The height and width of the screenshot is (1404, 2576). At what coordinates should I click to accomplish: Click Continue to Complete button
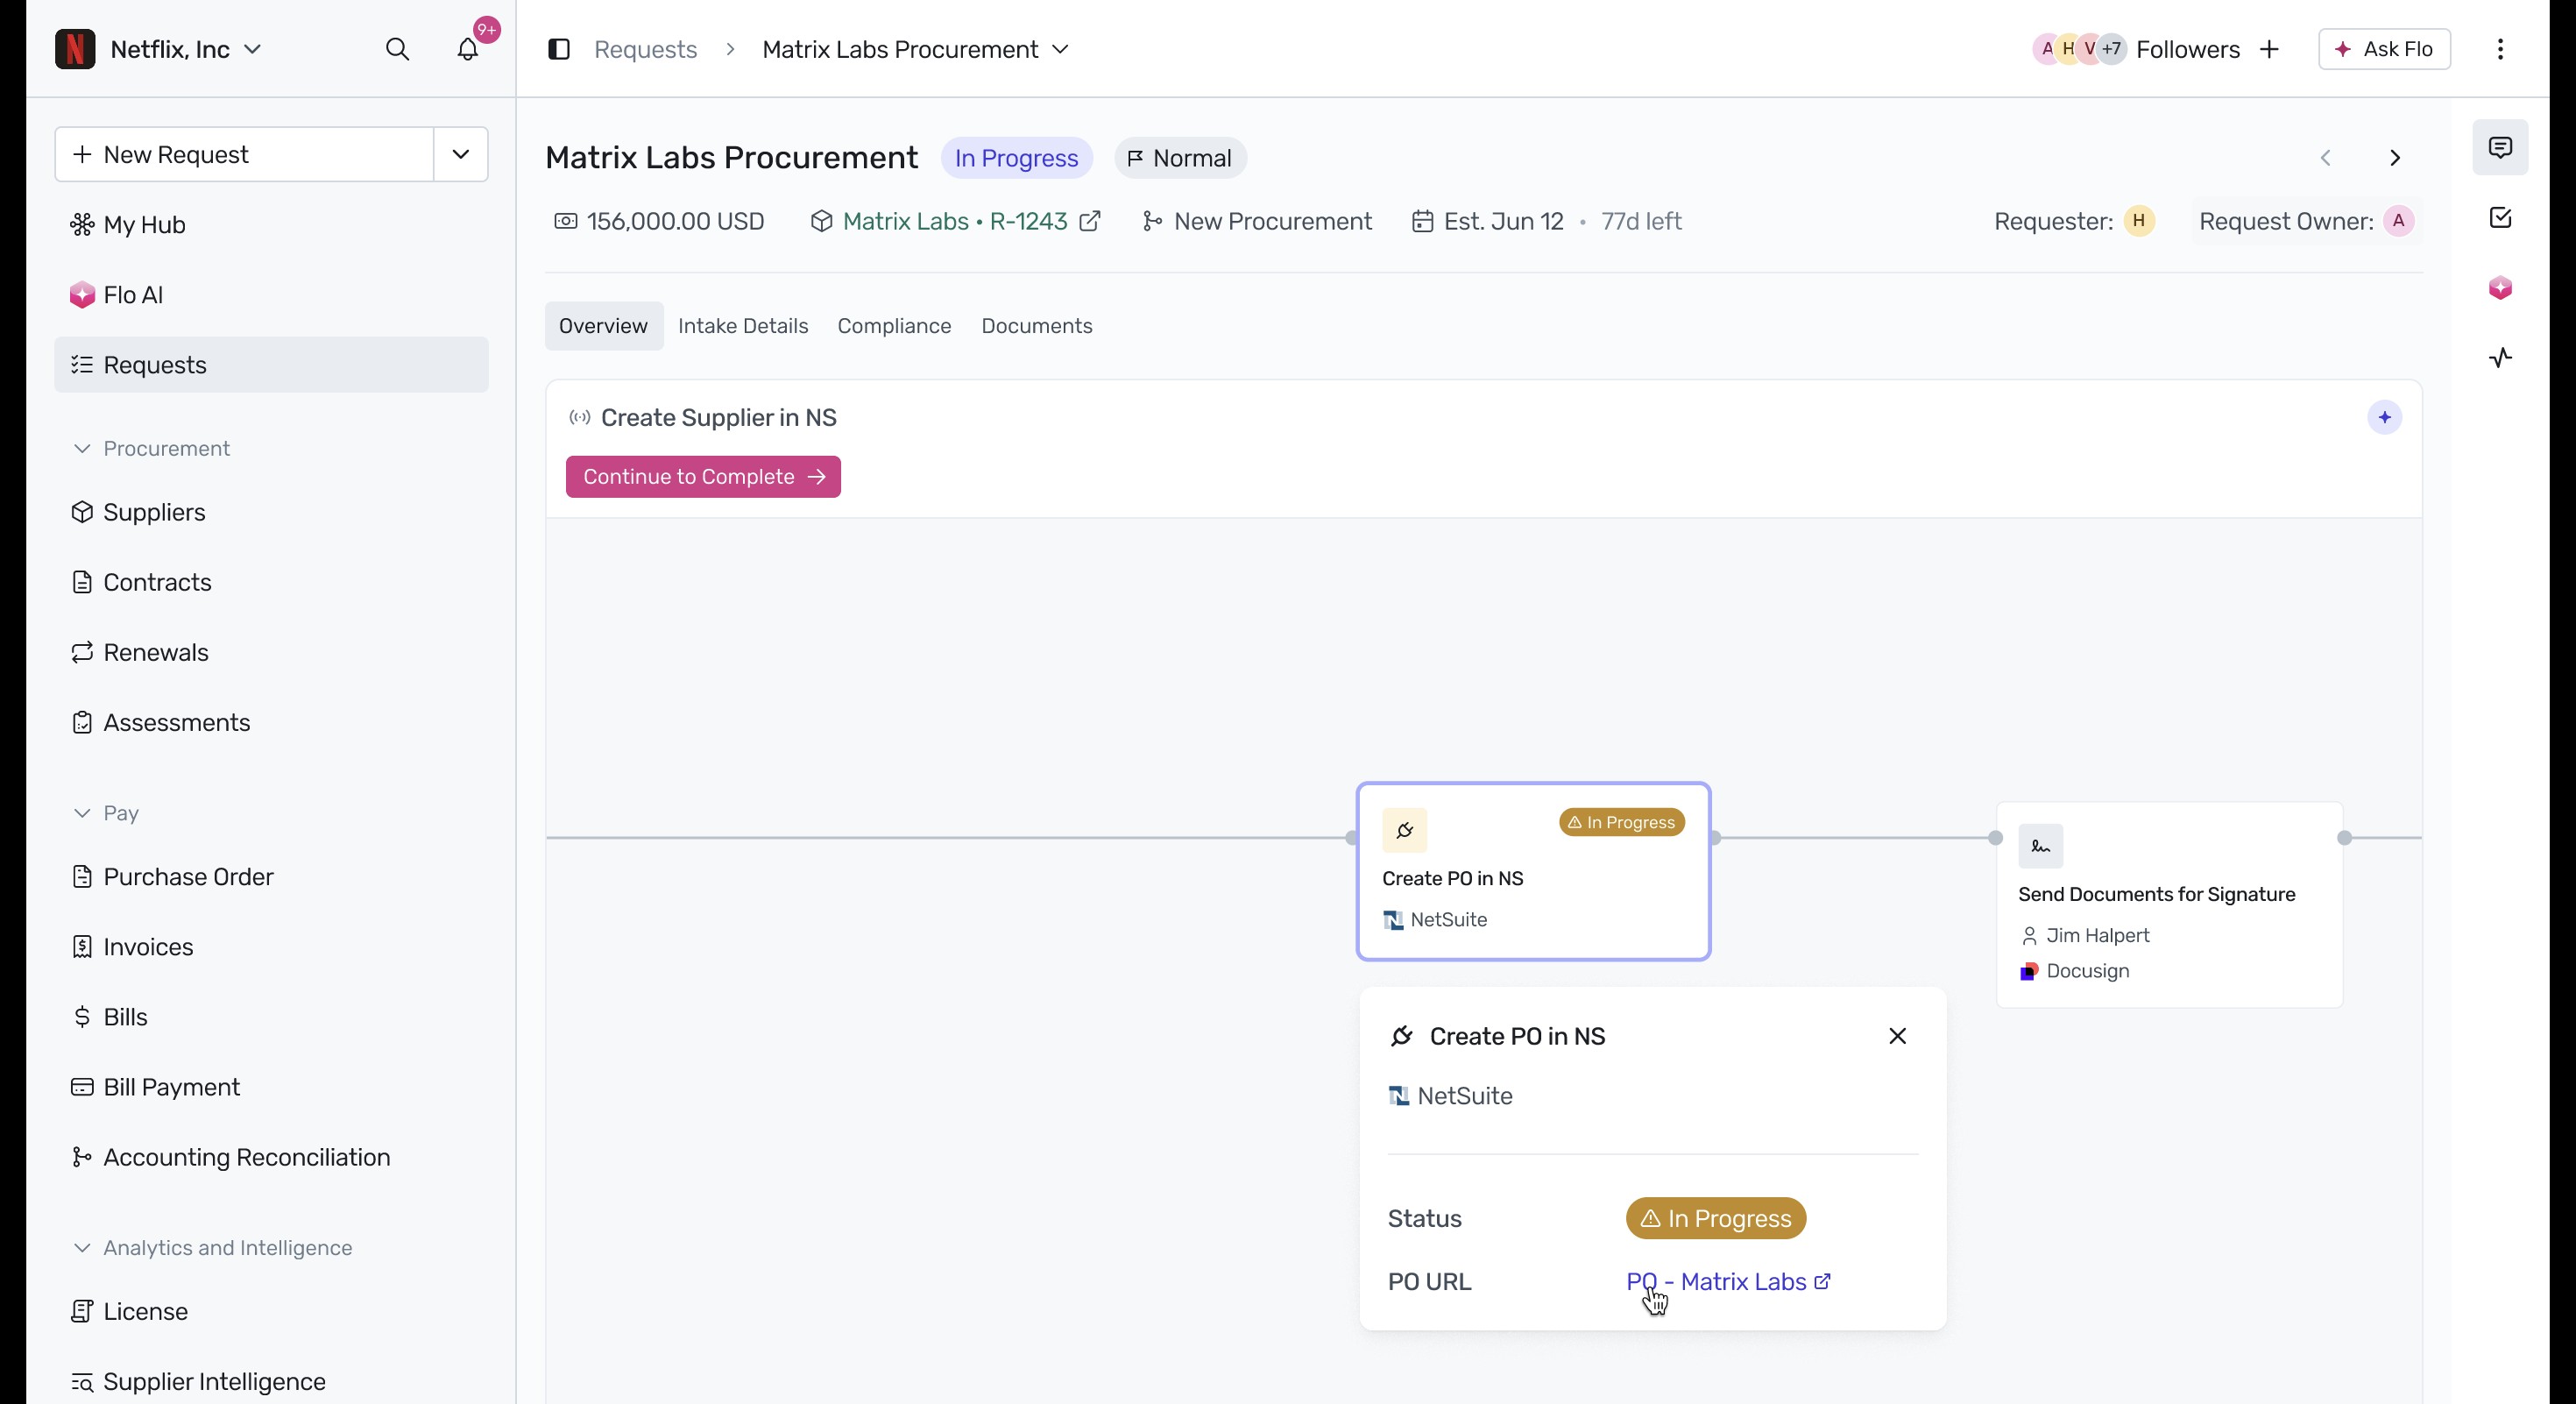(703, 477)
